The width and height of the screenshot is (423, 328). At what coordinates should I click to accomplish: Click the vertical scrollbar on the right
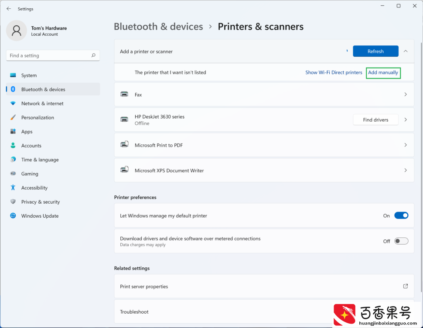pyautogui.click(x=421, y=167)
